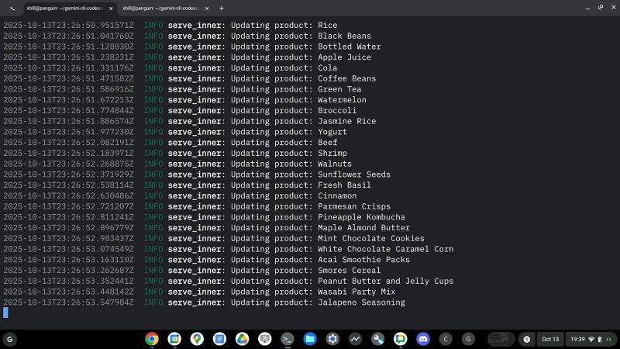This screenshot has height=349, width=620.
Task: Open the media thumbnail in the shelf
Action: pyautogui.click(x=501, y=339)
